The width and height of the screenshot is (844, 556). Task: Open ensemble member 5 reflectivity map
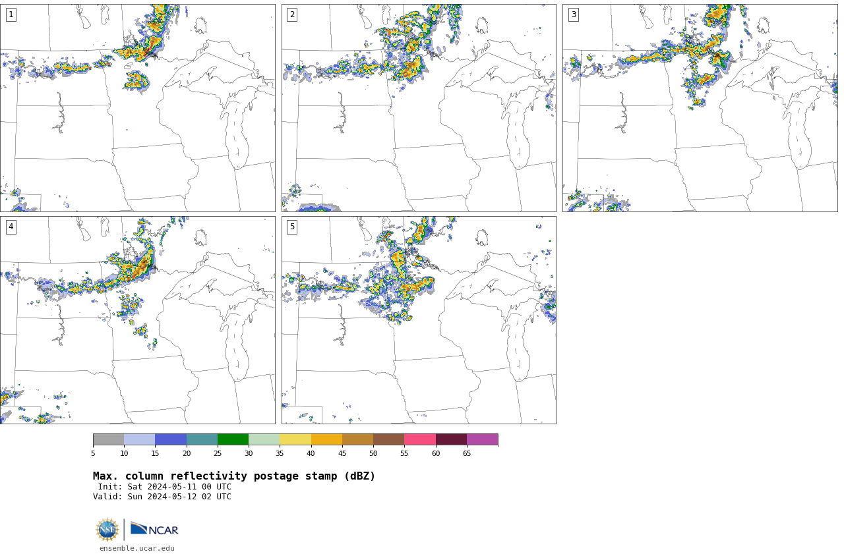click(419, 320)
